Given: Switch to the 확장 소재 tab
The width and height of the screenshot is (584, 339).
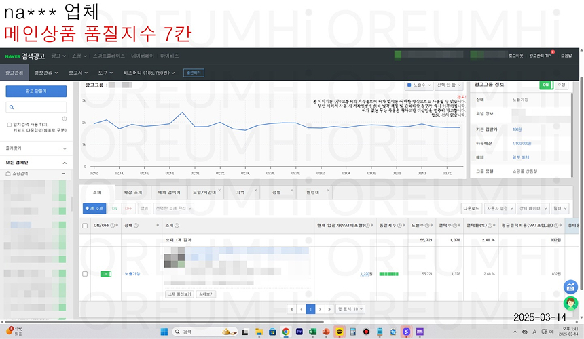Looking at the screenshot, I should [133, 192].
